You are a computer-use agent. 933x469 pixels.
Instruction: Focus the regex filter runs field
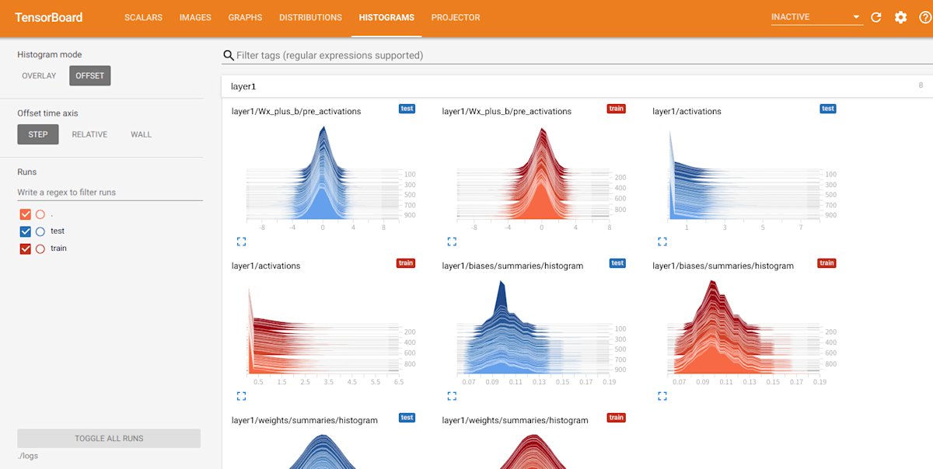tap(110, 192)
